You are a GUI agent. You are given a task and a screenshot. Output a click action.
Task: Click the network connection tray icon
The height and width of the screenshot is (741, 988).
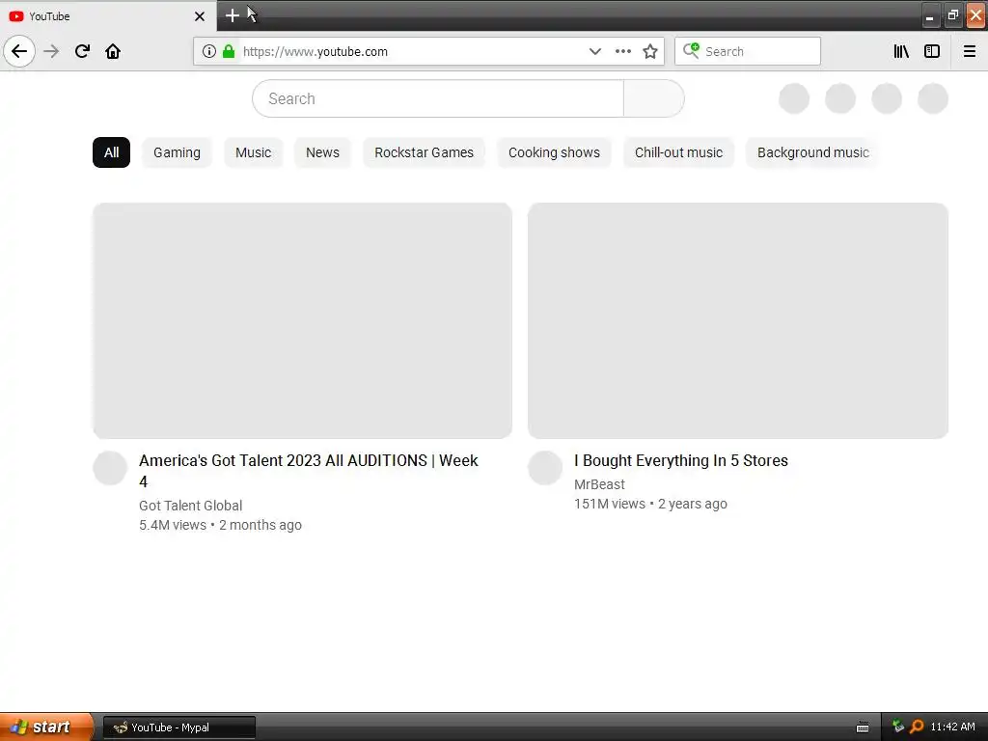tap(898, 727)
